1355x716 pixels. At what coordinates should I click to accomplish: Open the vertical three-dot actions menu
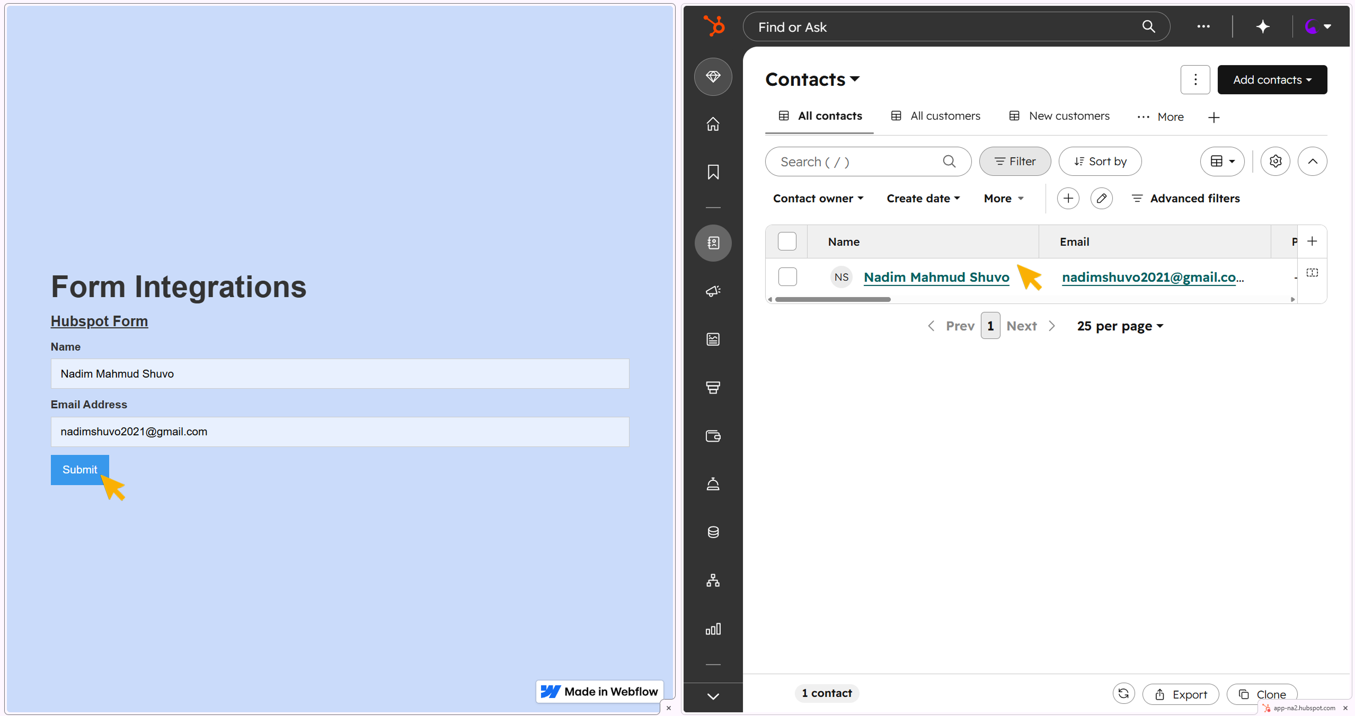coord(1195,79)
